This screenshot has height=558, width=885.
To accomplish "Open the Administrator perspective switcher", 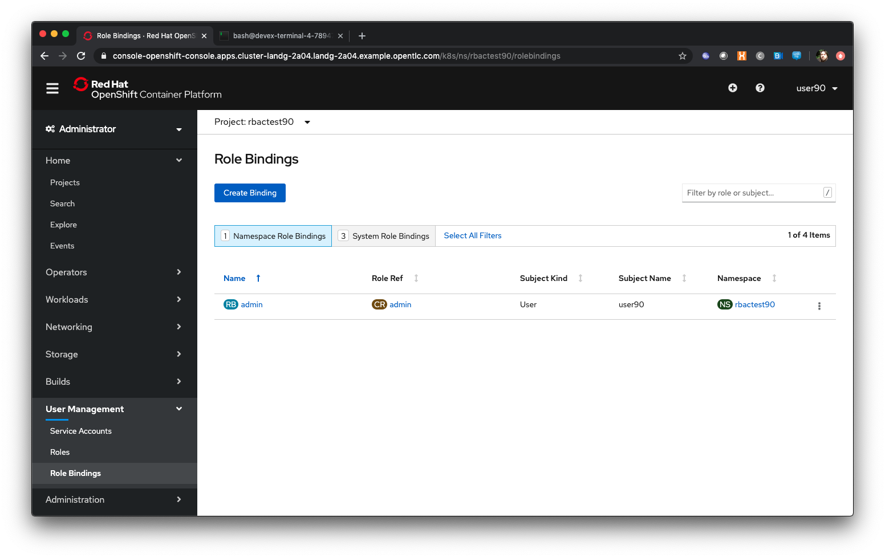I will [114, 129].
